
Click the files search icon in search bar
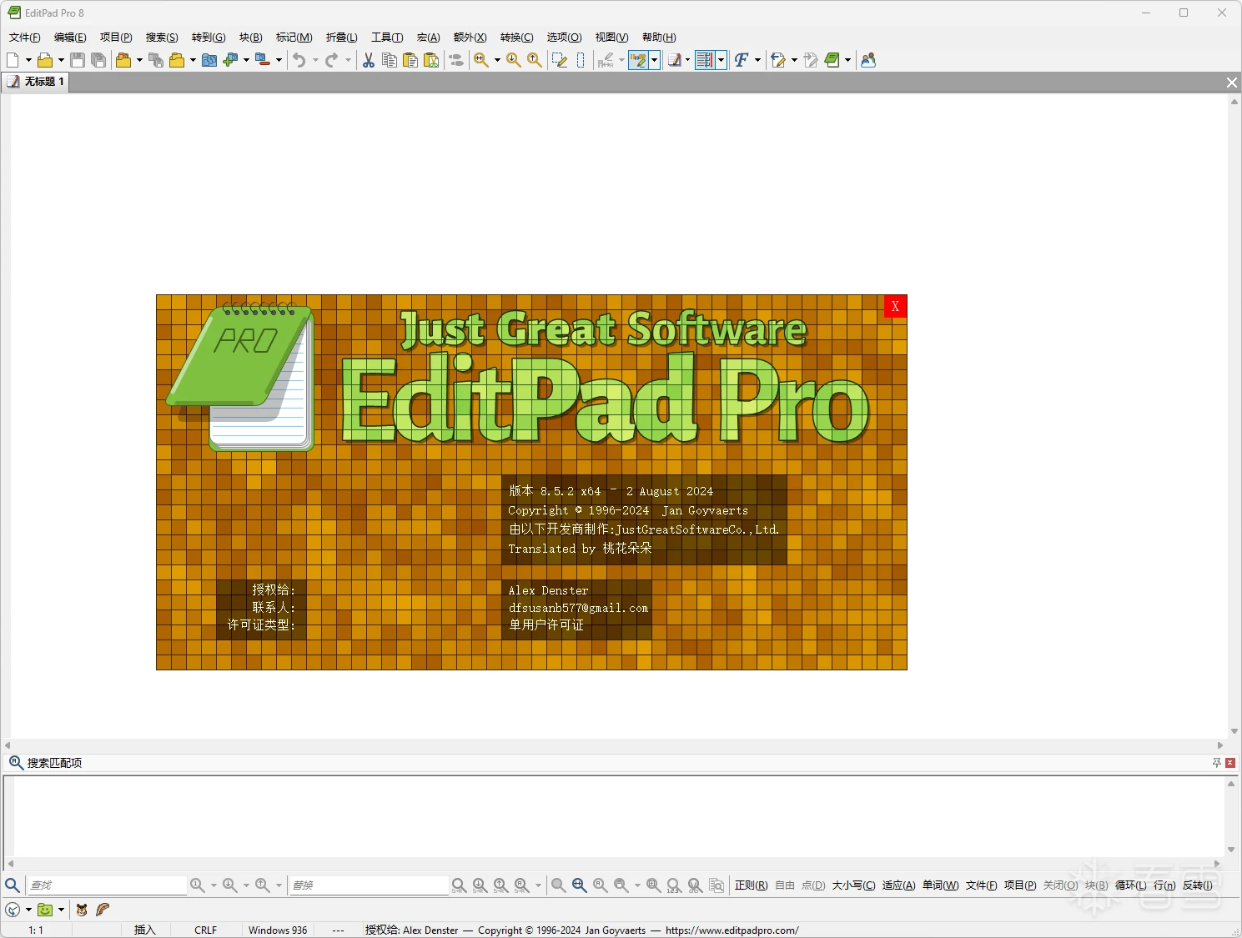click(717, 885)
